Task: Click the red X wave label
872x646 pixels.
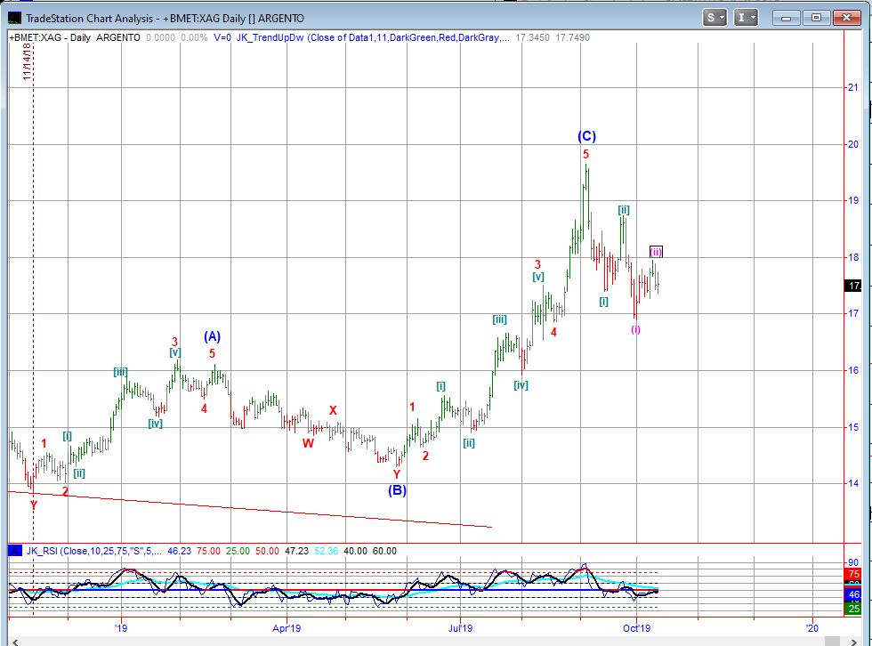Action: [x=333, y=411]
